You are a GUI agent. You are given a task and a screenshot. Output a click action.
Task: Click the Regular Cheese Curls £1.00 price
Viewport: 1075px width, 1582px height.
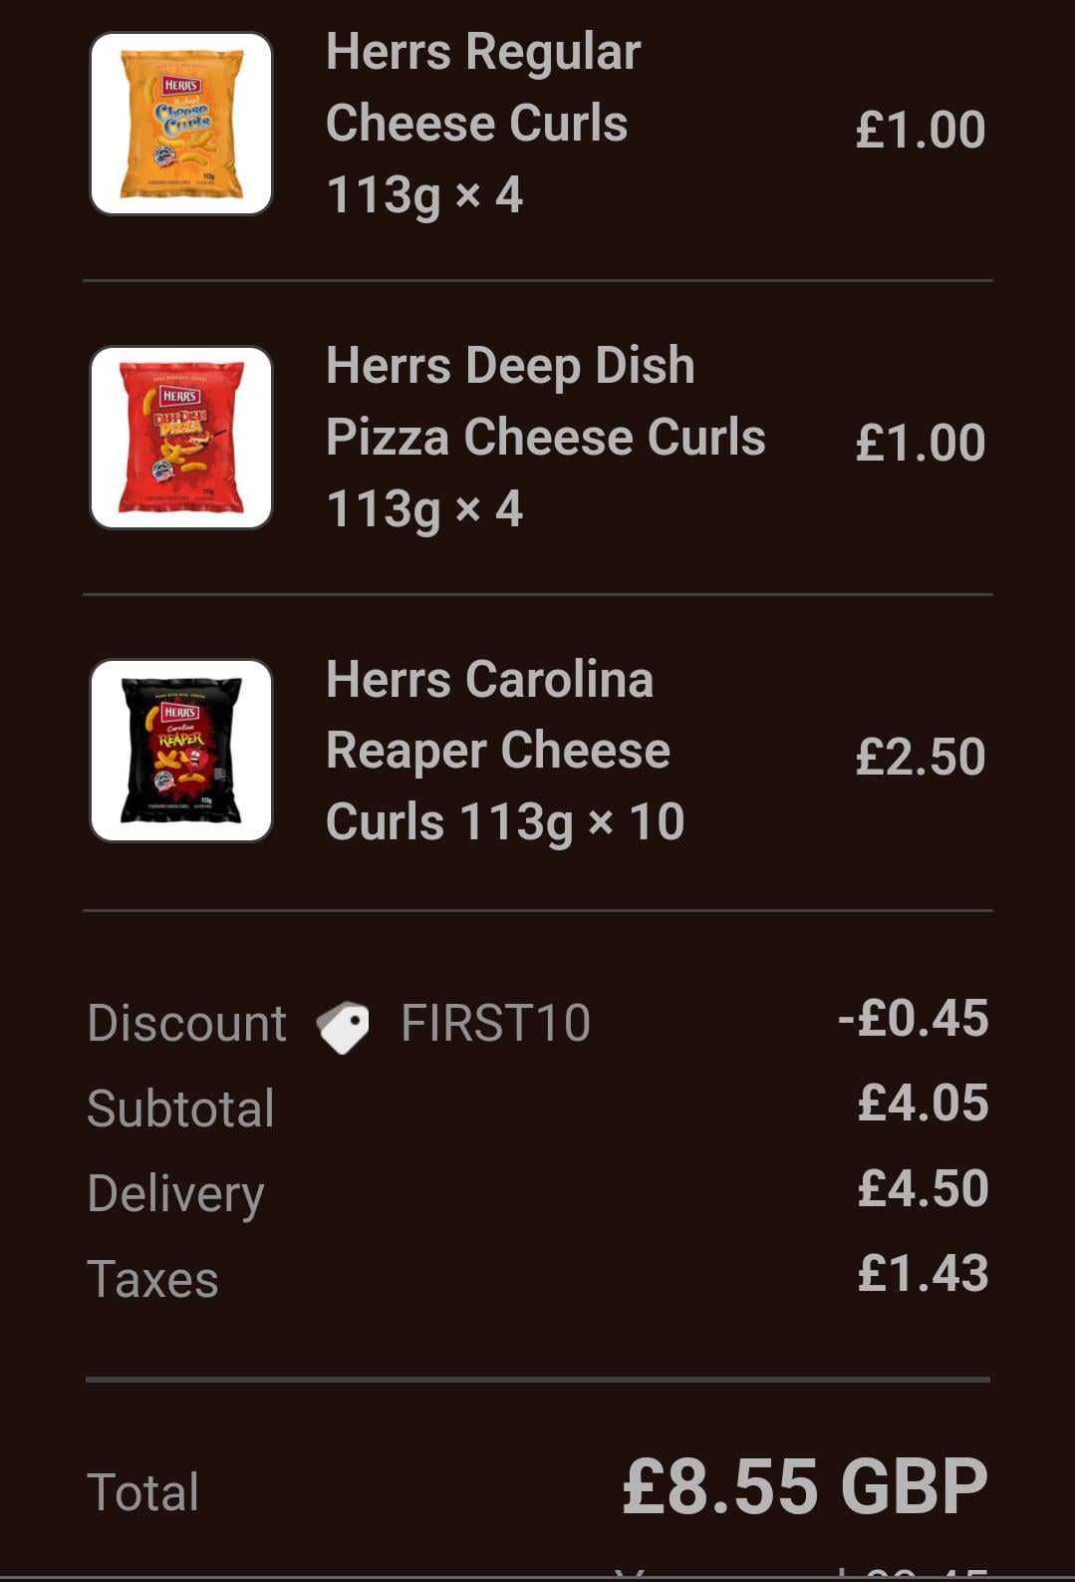tap(920, 130)
